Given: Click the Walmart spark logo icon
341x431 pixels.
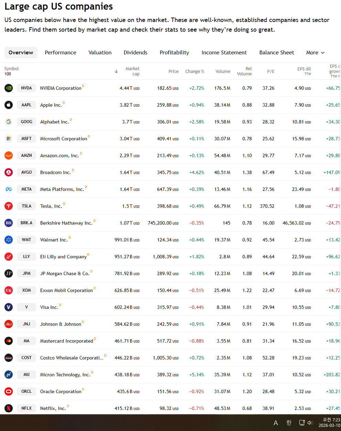Looking at the screenshot, I should click(9, 240).
